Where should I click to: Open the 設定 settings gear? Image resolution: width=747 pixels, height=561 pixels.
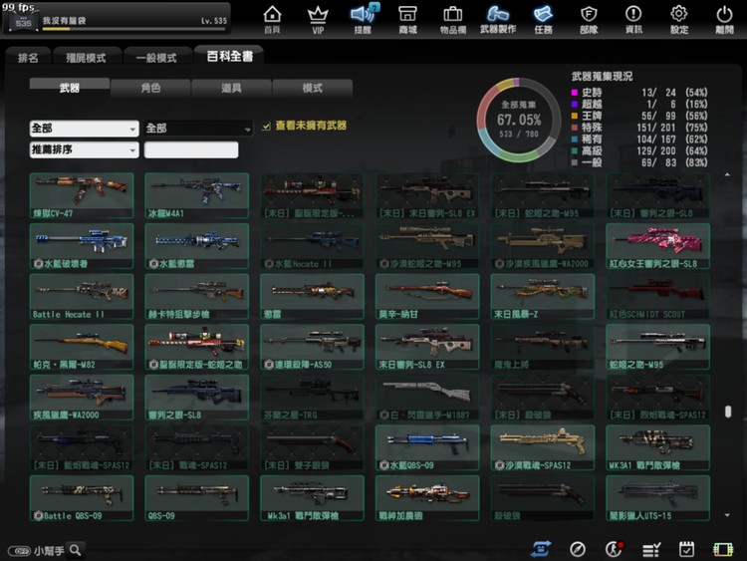point(679,18)
